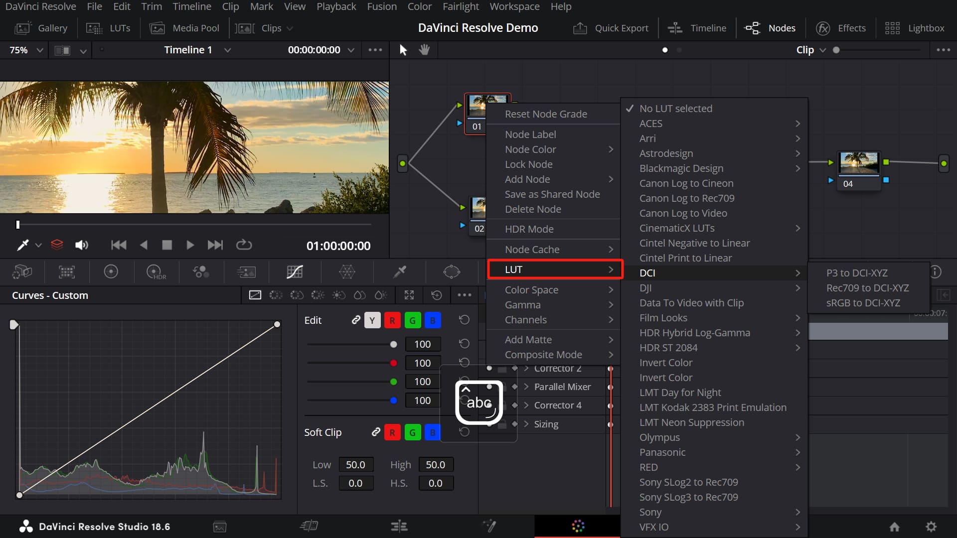Viewport: 957px width, 538px height.
Task: Mute audio with the speaker icon
Action: [x=81, y=245]
